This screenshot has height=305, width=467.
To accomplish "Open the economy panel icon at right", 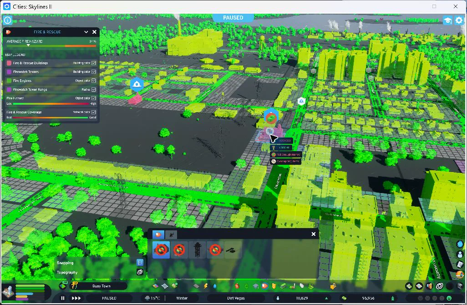I will (x=409, y=286).
